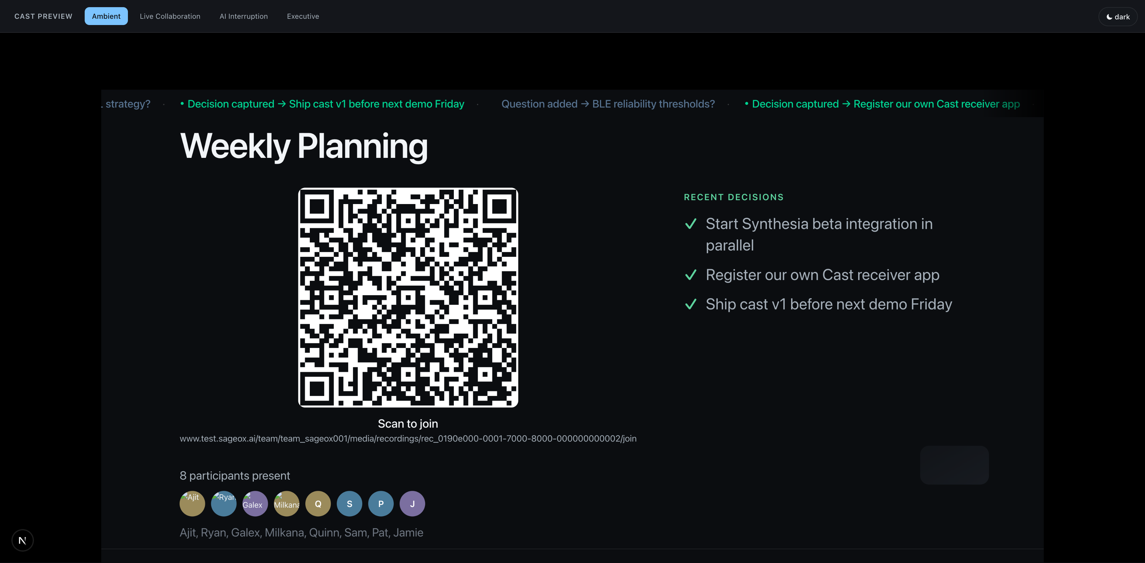Viewport: 1145px width, 563px height.
Task: Click the QR code image
Action: (x=408, y=297)
